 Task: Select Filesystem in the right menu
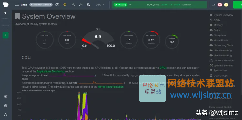(217, 35)
